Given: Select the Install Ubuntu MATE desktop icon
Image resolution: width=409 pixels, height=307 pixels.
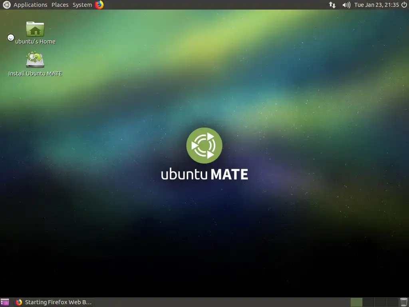Looking at the screenshot, I should click(x=35, y=59).
